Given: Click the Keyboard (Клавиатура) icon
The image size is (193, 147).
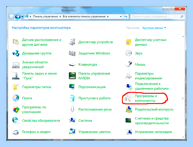Looking at the screenshot, I should 72,64.
